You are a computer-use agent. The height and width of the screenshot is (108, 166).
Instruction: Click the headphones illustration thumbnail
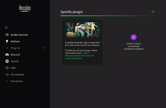[x=83, y=30]
